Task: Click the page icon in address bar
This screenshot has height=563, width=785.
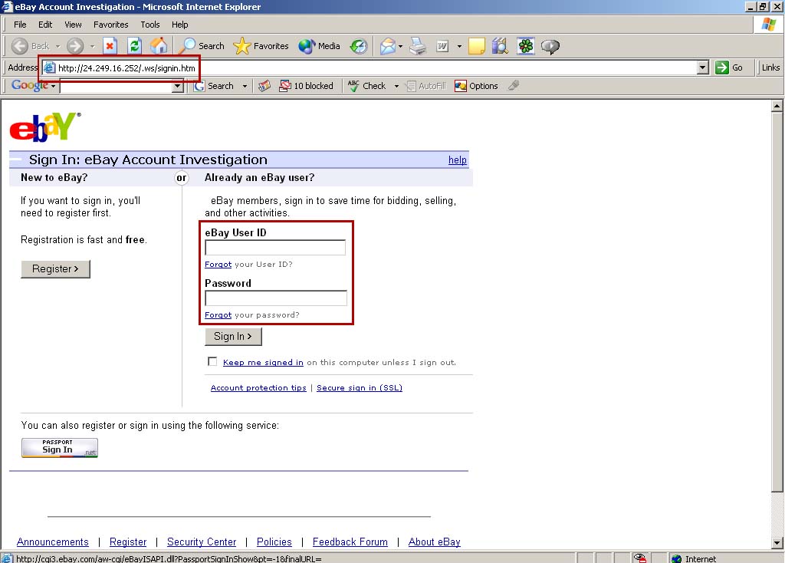Action: click(49, 67)
